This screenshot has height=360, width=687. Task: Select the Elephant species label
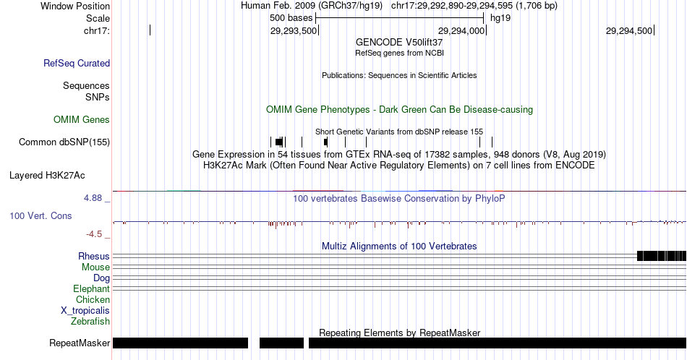(91, 288)
